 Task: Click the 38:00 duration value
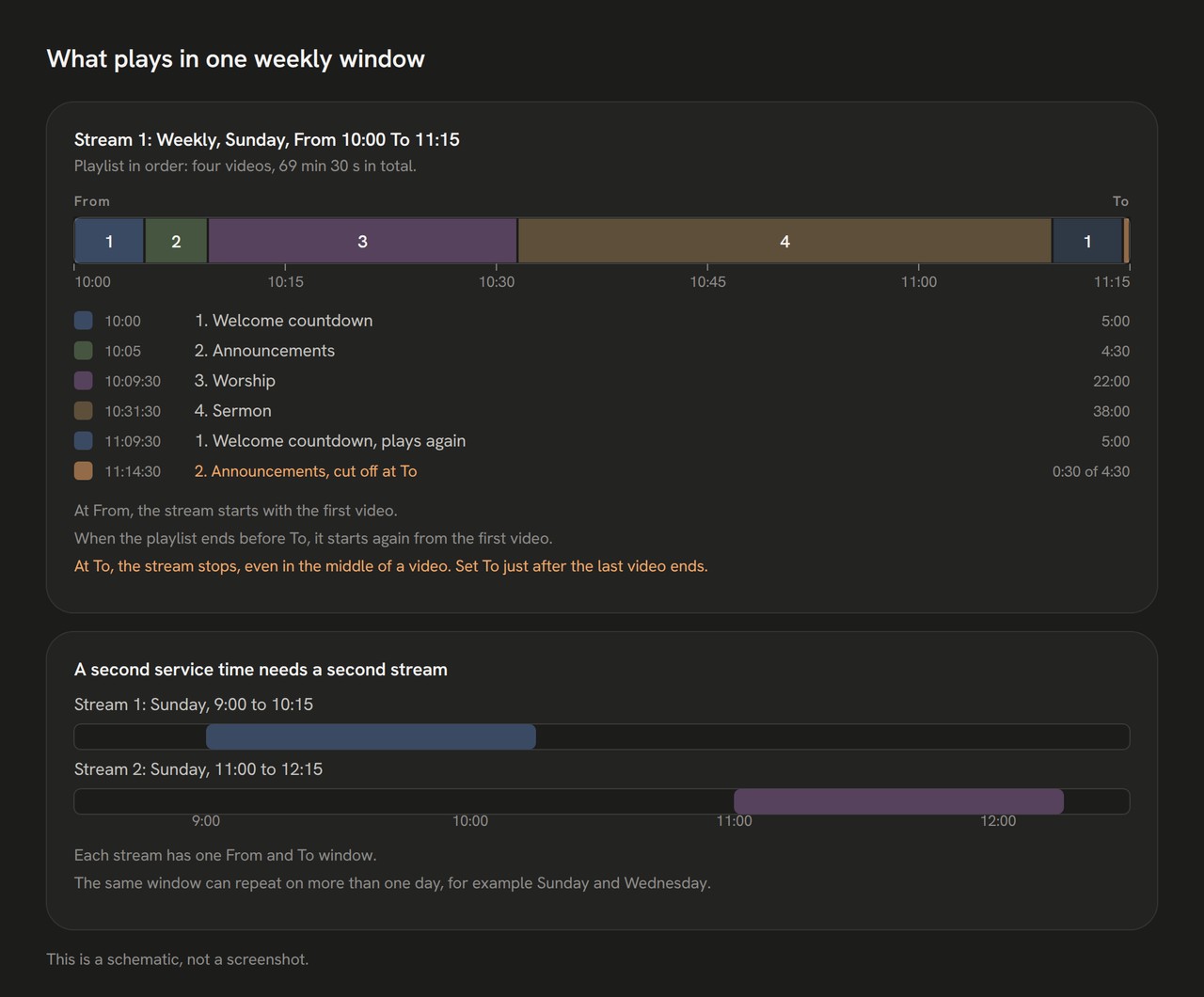[x=1111, y=411]
